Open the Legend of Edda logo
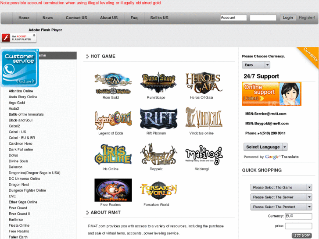Viewport: 319px width, 239px height. tap(113, 119)
